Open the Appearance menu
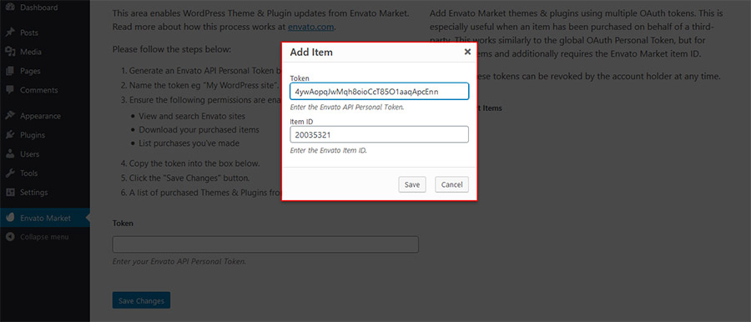The image size is (751, 322). (45, 115)
